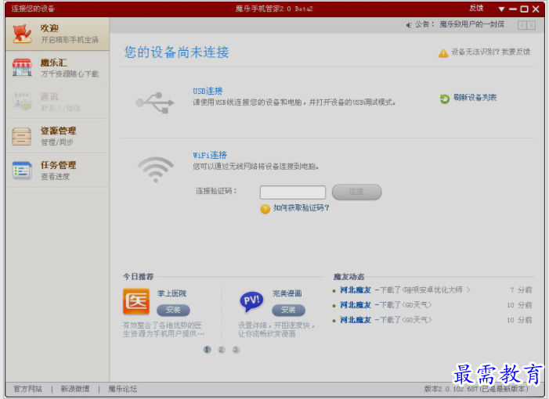The height and width of the screenshot is (399, 549).
Task: Click the WiFi连接 link
Action: (210, 155)
